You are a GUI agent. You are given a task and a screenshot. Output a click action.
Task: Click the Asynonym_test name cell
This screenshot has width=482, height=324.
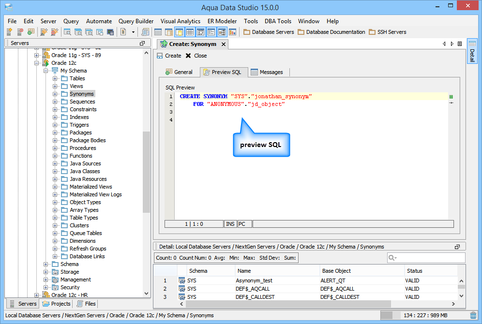point(277,280)
